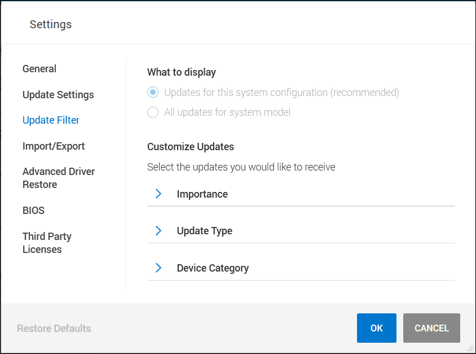Viewport: 476px width, 354px height.
Task: Click the Importance row label
Action: click(x=203, y=193)
